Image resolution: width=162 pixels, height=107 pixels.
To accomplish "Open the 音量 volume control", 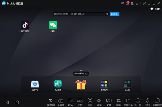I will tap(99, 101).
